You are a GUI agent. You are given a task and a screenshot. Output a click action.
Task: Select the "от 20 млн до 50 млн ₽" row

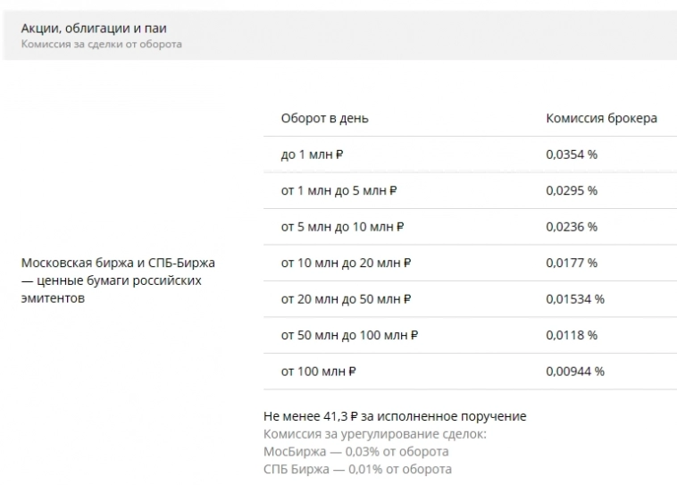click(x=346, y=299)
